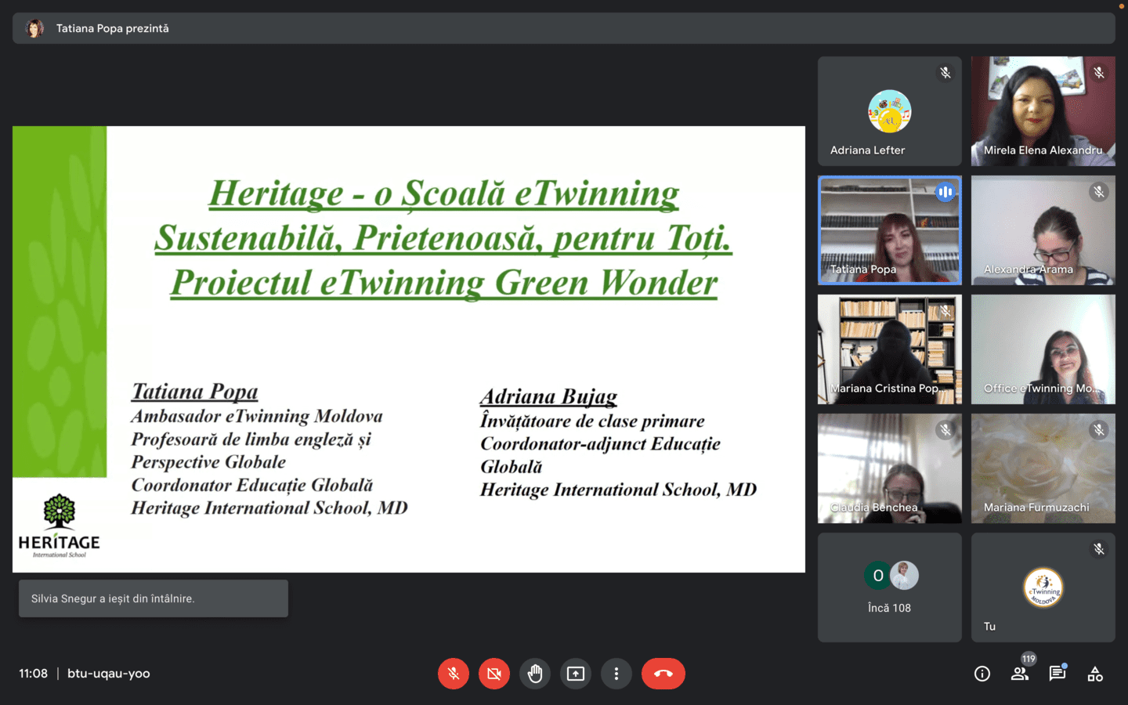Select Alexandra Arama video tile
This screenshot has width=1128, height=705.
[1043, 230]
